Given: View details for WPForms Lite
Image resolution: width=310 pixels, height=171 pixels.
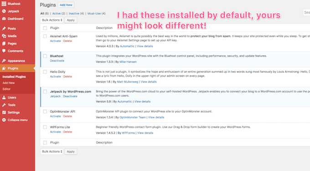Looking at the screenshot, I should (x=145, y=133).
